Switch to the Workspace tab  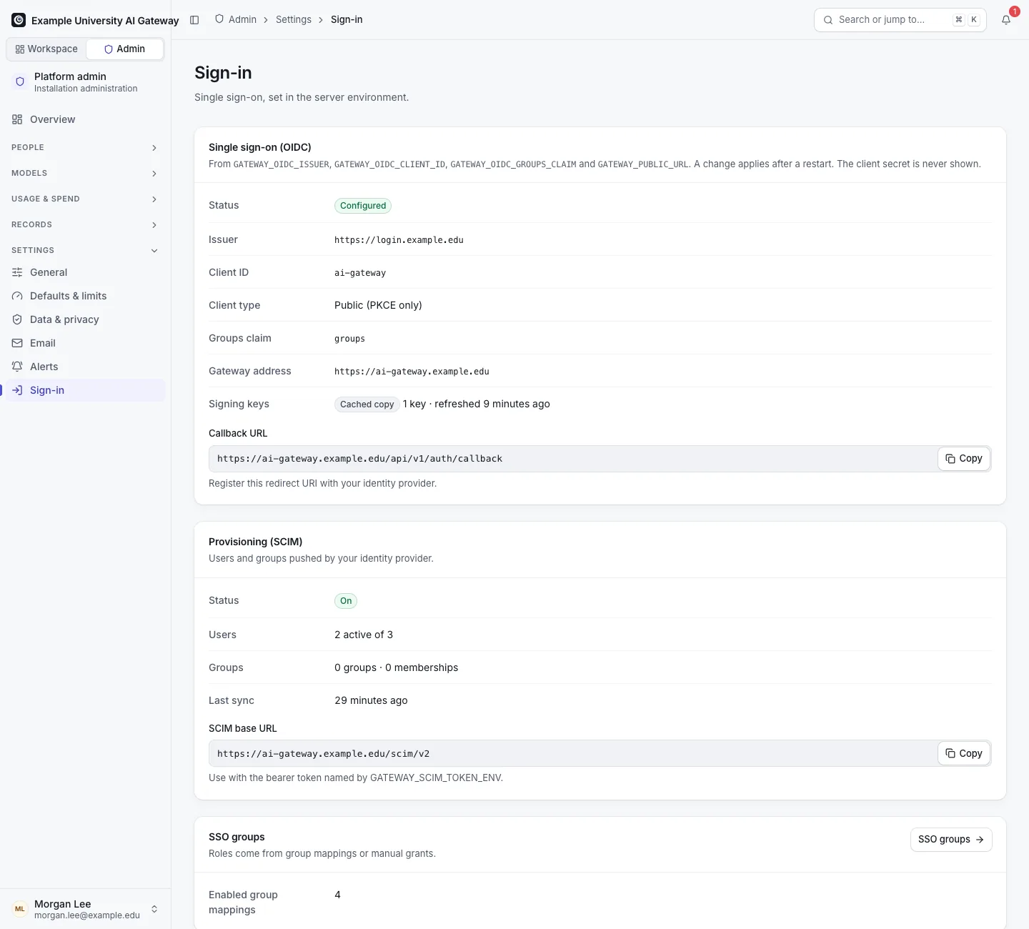click(x=46, y=49)
